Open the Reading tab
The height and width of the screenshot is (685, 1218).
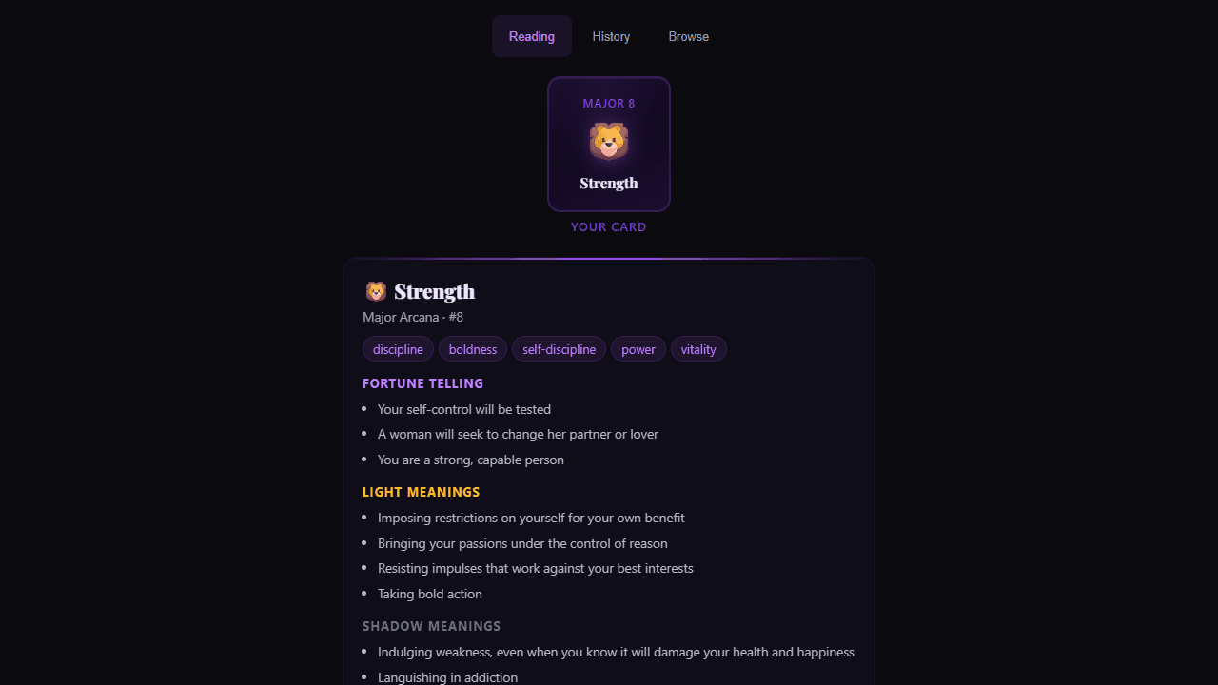(532, 36)
